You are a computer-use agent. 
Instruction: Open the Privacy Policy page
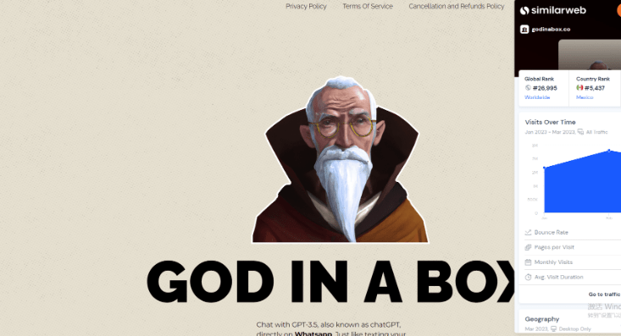point(306,6)
